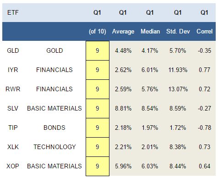Select the yellow 9 cell in GLD row
The image size is (218, 178).
[98, 50]
